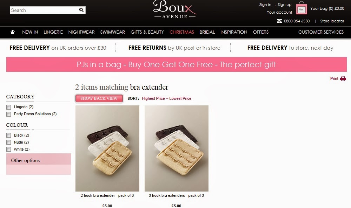
Task: Sort by Highest Price link
Action: point(153,98)
